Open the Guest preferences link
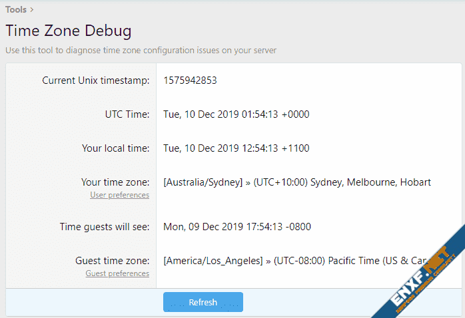 (117, 273)
